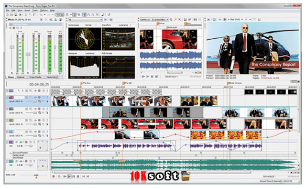This screenshot has width=306, height=189.
Task: Click the Open folder toolbar icon
Action: pyautogui.click(x=11, y=15)
